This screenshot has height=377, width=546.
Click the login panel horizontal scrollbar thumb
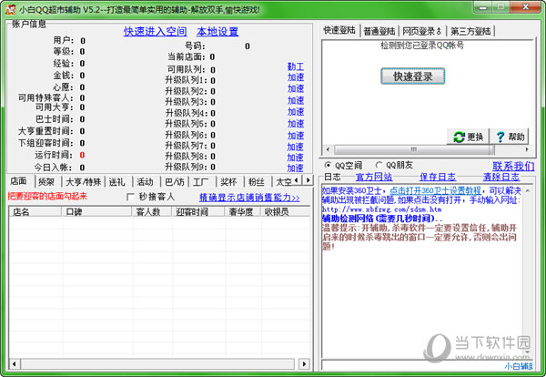(414, 149)
